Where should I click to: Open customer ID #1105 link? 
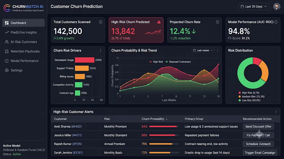77,144
